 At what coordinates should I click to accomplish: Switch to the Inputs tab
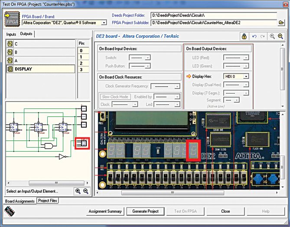[11, 34]
